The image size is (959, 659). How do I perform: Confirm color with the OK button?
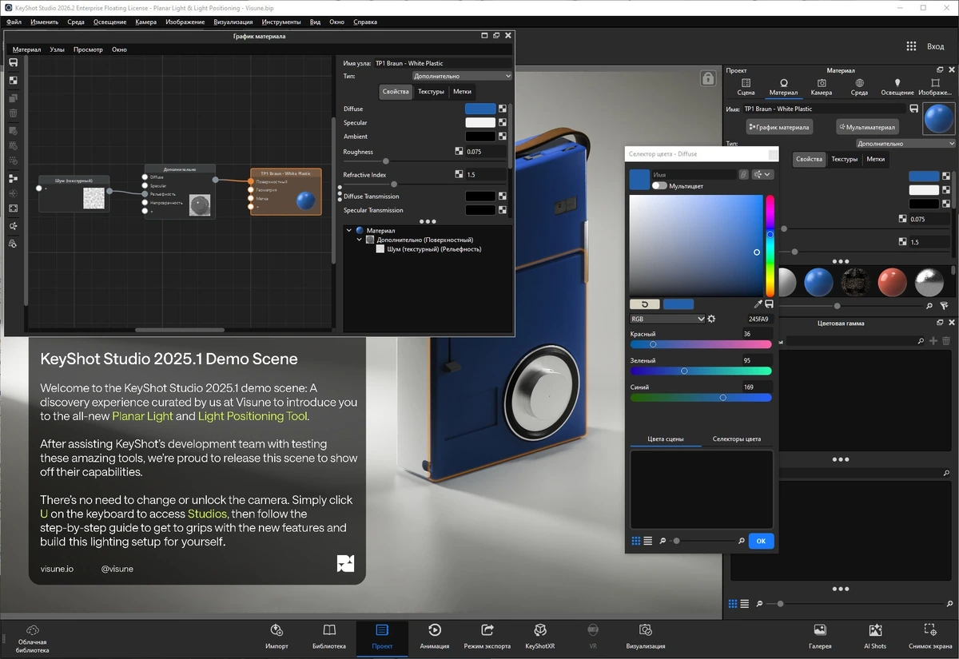(761, 541)
